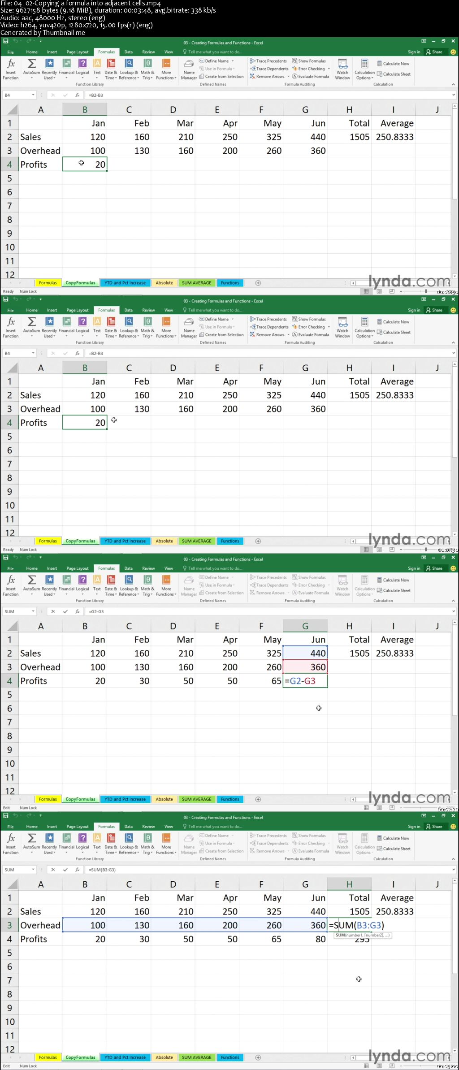This screenshot has width=459, height=1070.
Task: Open Logical functions in third frame
Action: [82, 585]
